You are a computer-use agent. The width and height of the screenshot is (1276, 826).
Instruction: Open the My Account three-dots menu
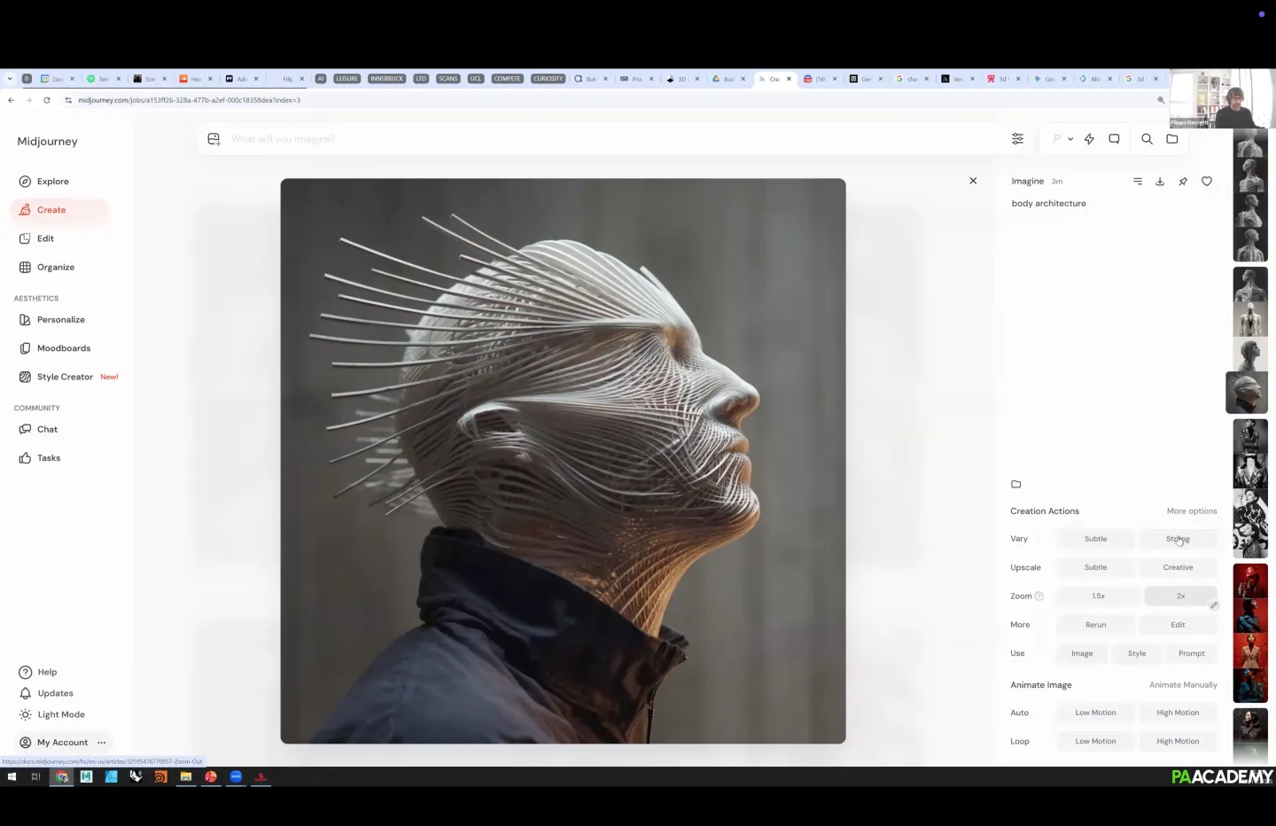[x=102, y=743]
